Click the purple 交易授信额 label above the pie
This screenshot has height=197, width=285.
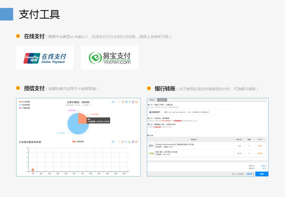(72, 110)
